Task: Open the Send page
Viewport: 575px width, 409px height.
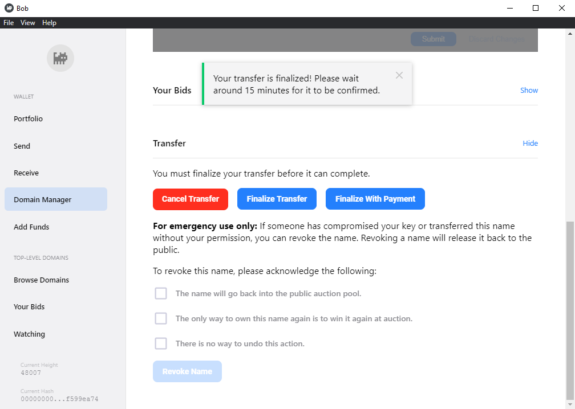Action: [x=22, y=146]
